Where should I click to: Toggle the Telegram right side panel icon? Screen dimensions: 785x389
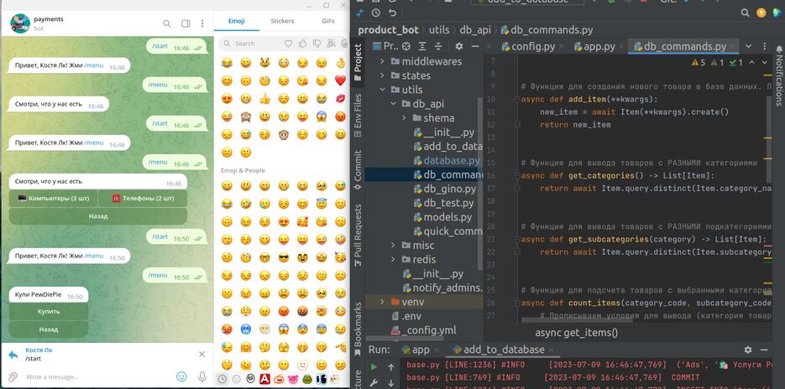pos(185,23)
